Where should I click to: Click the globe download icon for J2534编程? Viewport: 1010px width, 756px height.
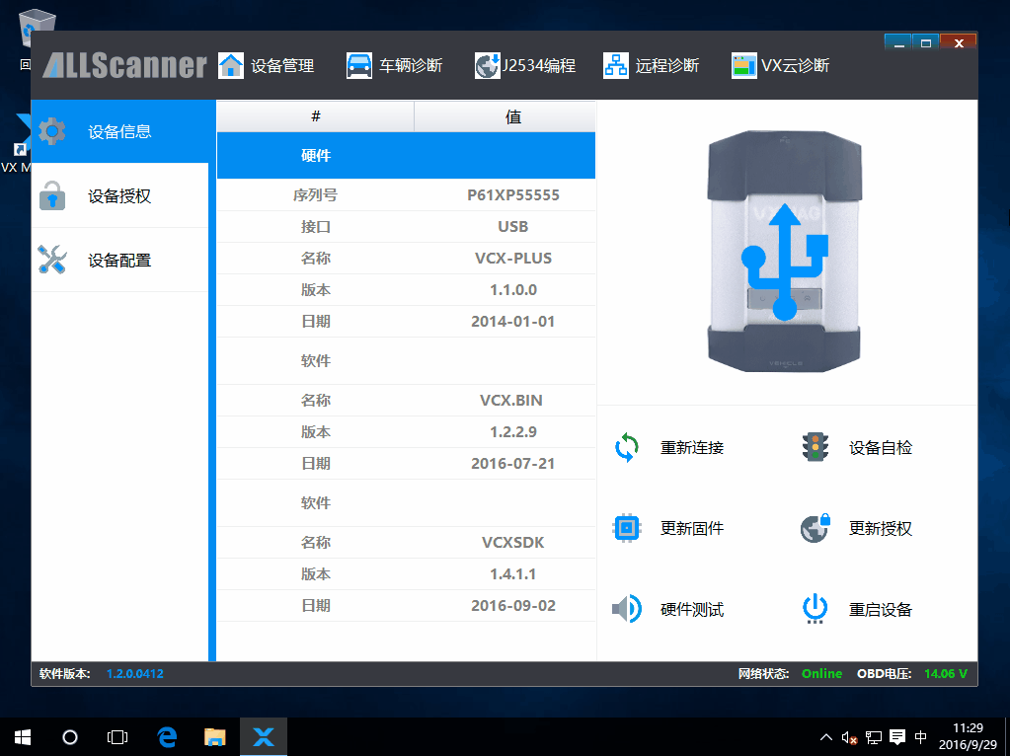pos(487,66)
